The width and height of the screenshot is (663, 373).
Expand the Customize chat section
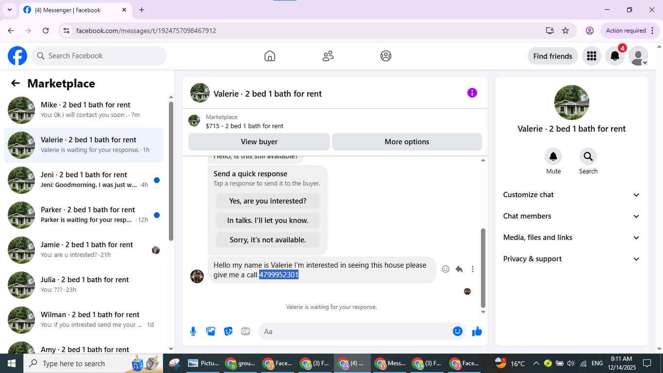coord(572,195)
